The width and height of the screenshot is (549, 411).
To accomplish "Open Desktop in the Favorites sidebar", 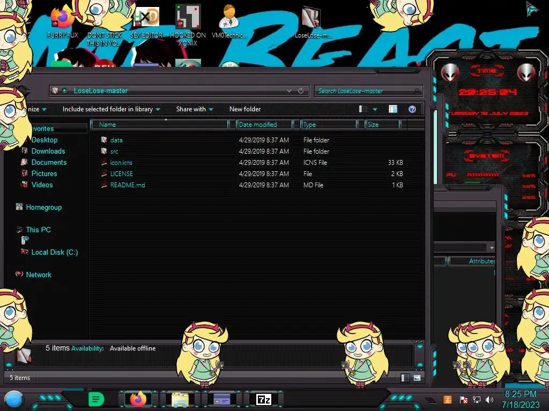I will [44, 140].
